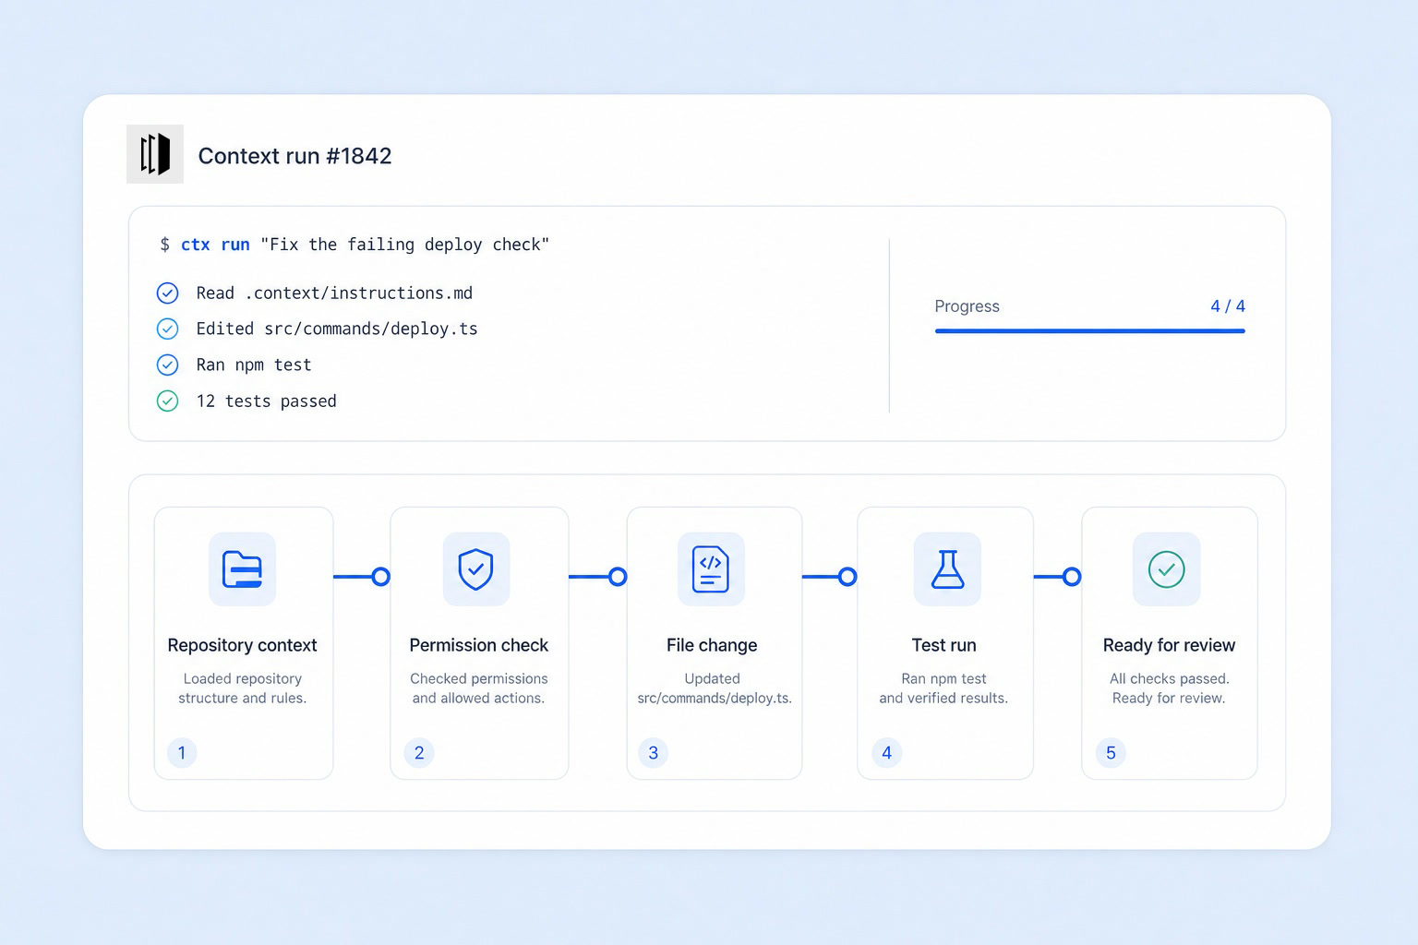The width and height of the screenshot is (1418, 945).
Task: Click the Progress label
Action: (967, 306)
